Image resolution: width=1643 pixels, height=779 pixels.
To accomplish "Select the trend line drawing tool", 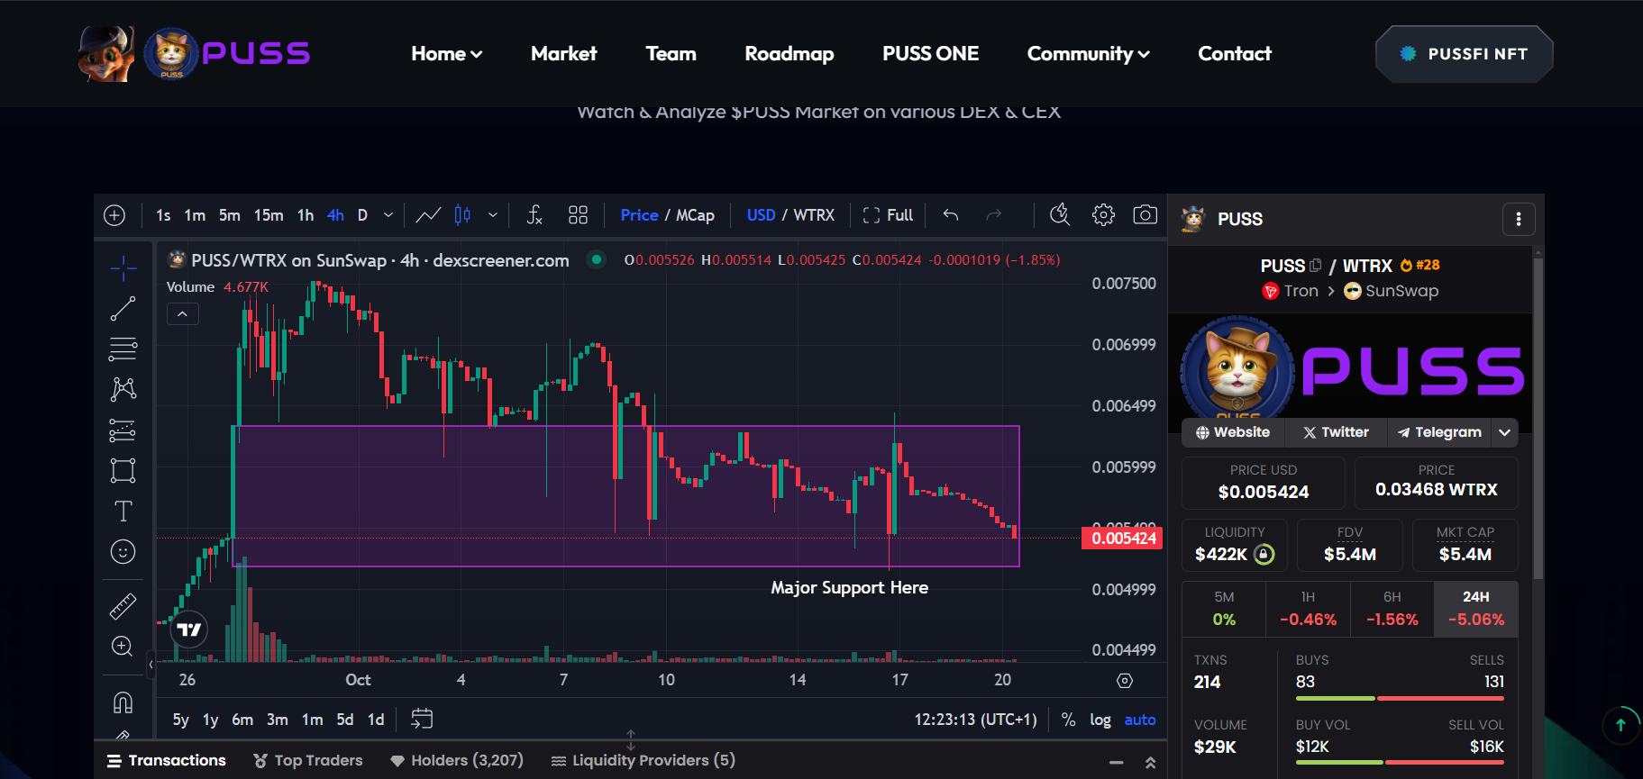I will pyautogui.click(x=123, y=308).
